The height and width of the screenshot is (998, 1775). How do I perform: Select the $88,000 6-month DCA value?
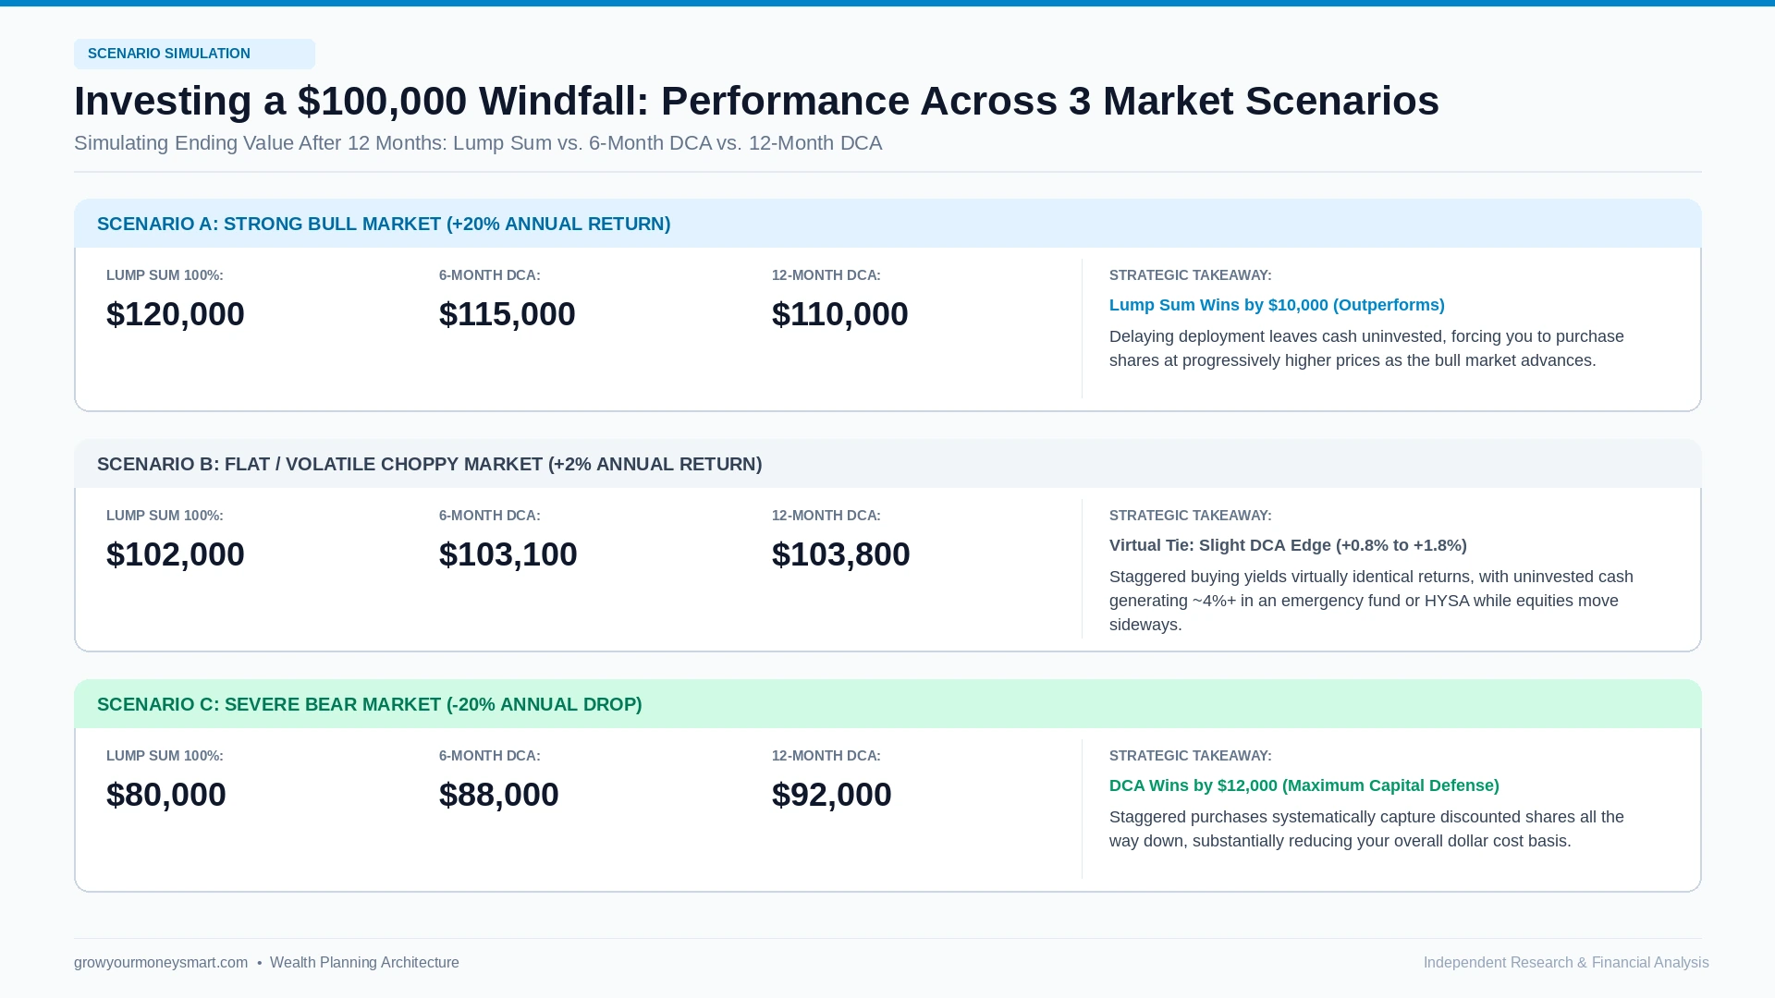tap(499, 795)
